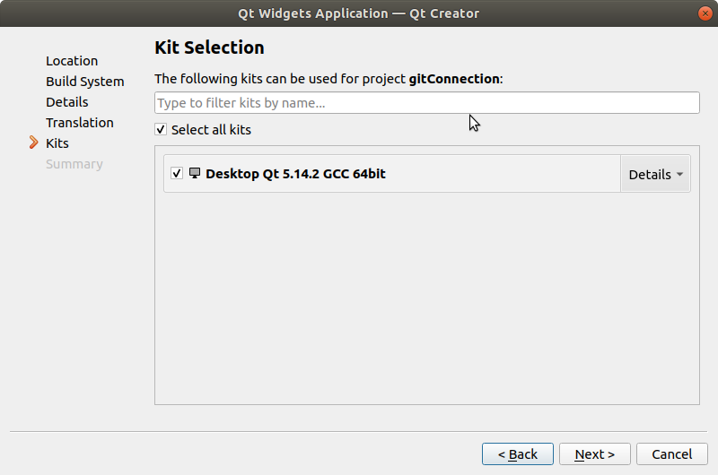Select the Location step in the sidebar

click(x=72, y=61)
